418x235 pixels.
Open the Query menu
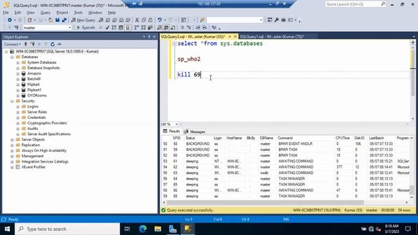45,12
